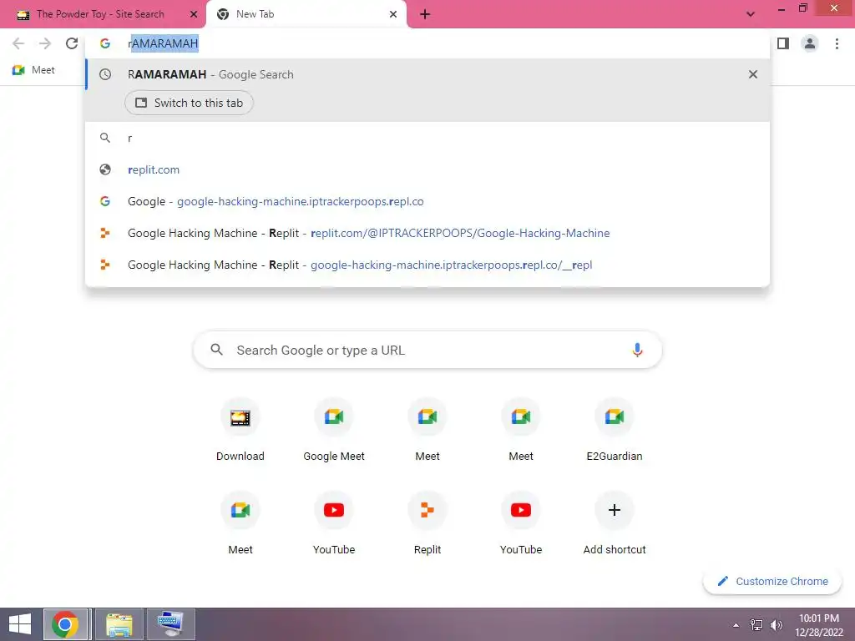Start voice search with the microphone icon
Viewport: 855px width, 641px height.
pos(637,350)
